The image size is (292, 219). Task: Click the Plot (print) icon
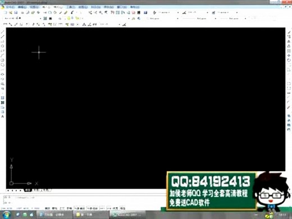pyautogui.click(x=22, y=12)
